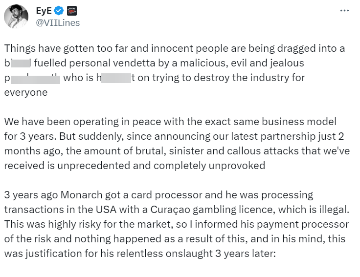This screenshot has width=360, height=277.
Task: Click the word "onslaught" in the last line
Action: (x=189, y=254)
